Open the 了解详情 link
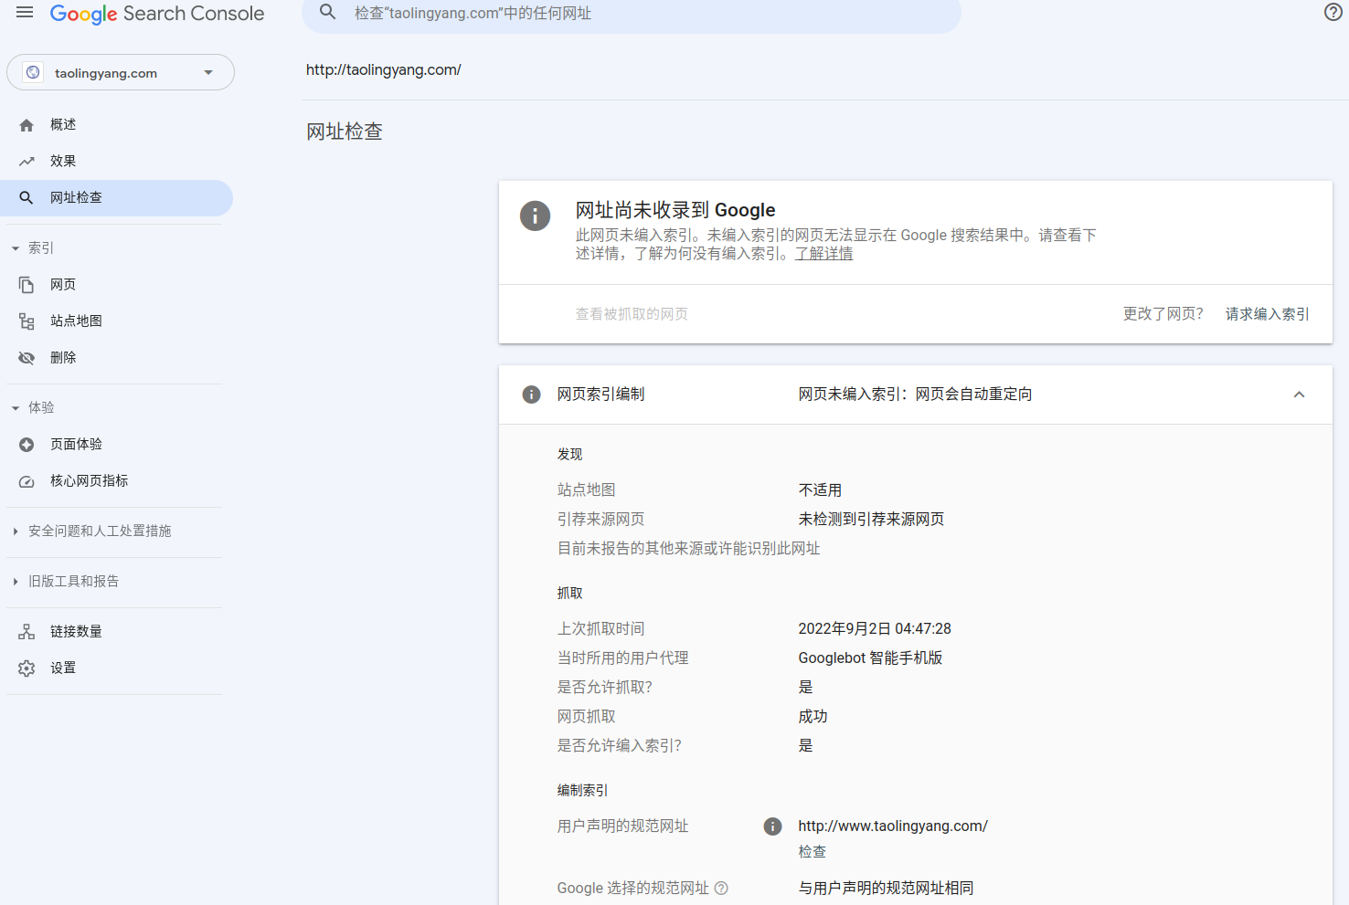This screenshot has width=1349, height=905. pyautogui.click(x=823, y=253)
